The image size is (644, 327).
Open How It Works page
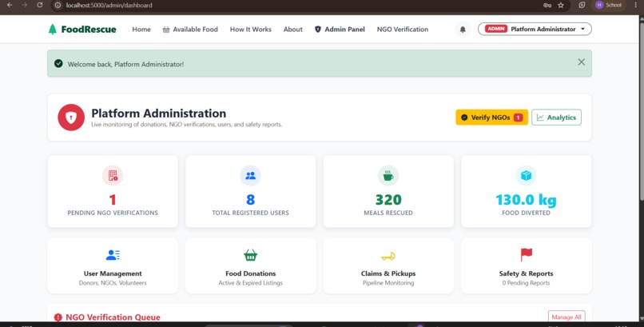251,29
